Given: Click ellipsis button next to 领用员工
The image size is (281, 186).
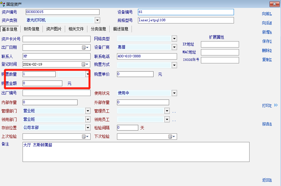Looking at the screenshot, I should coord(174,120).
